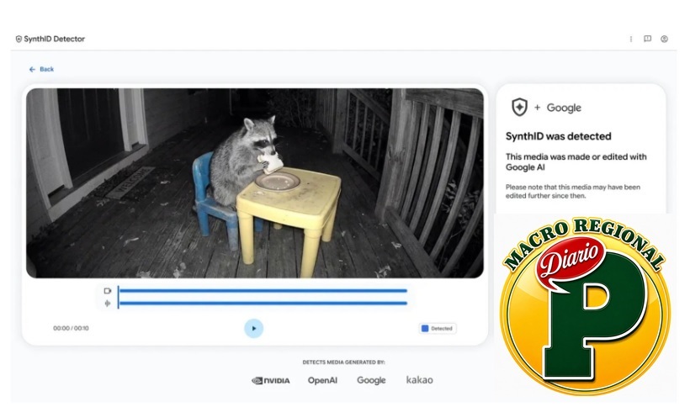Click the Google logo under detects media
This screenshot has width=690, height=407.
pos(371,380)
